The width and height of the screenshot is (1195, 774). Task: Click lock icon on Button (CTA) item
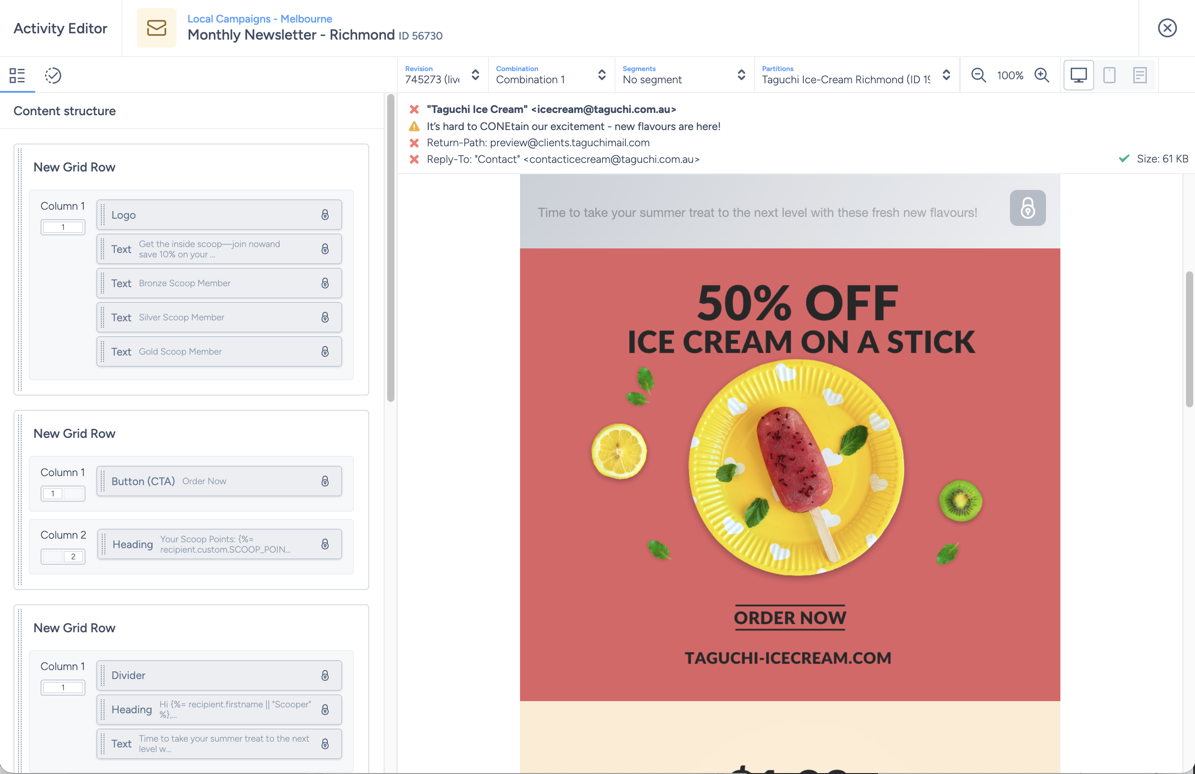(326, 481)
